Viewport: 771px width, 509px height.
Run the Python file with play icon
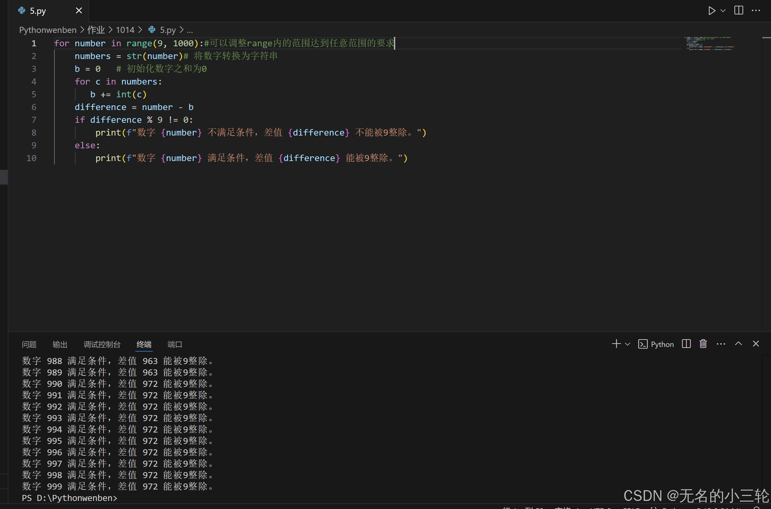click(x=711, y=11)
